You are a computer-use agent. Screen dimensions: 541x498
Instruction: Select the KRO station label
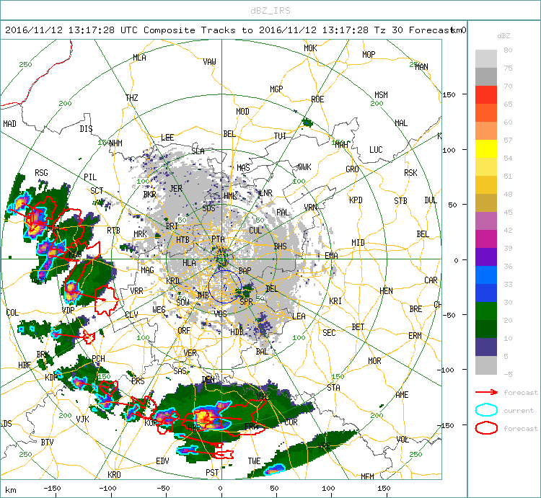(114, 474)
